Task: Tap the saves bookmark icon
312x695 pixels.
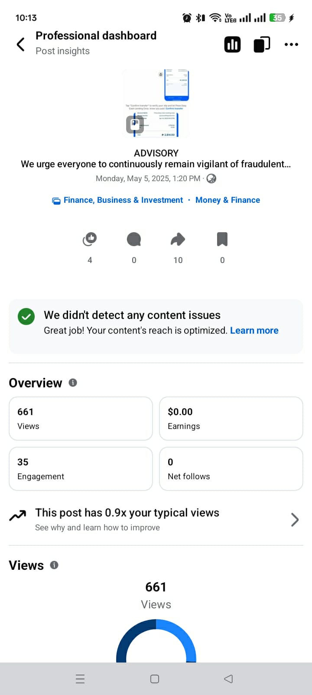Action: [x=222, y=239]
